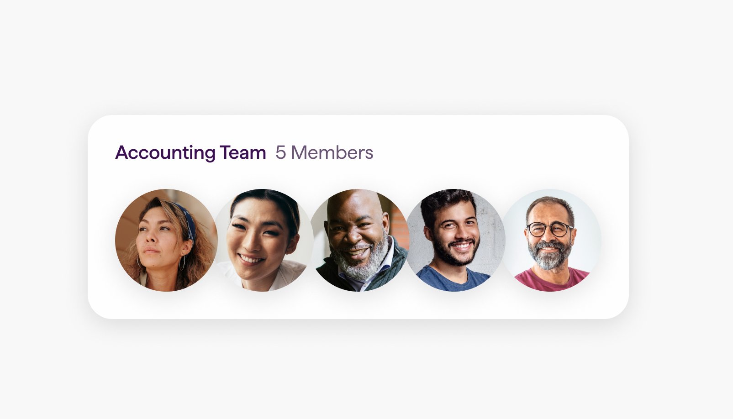Open the fourth member's circular photo
The image size is (733, 419).
455,240
